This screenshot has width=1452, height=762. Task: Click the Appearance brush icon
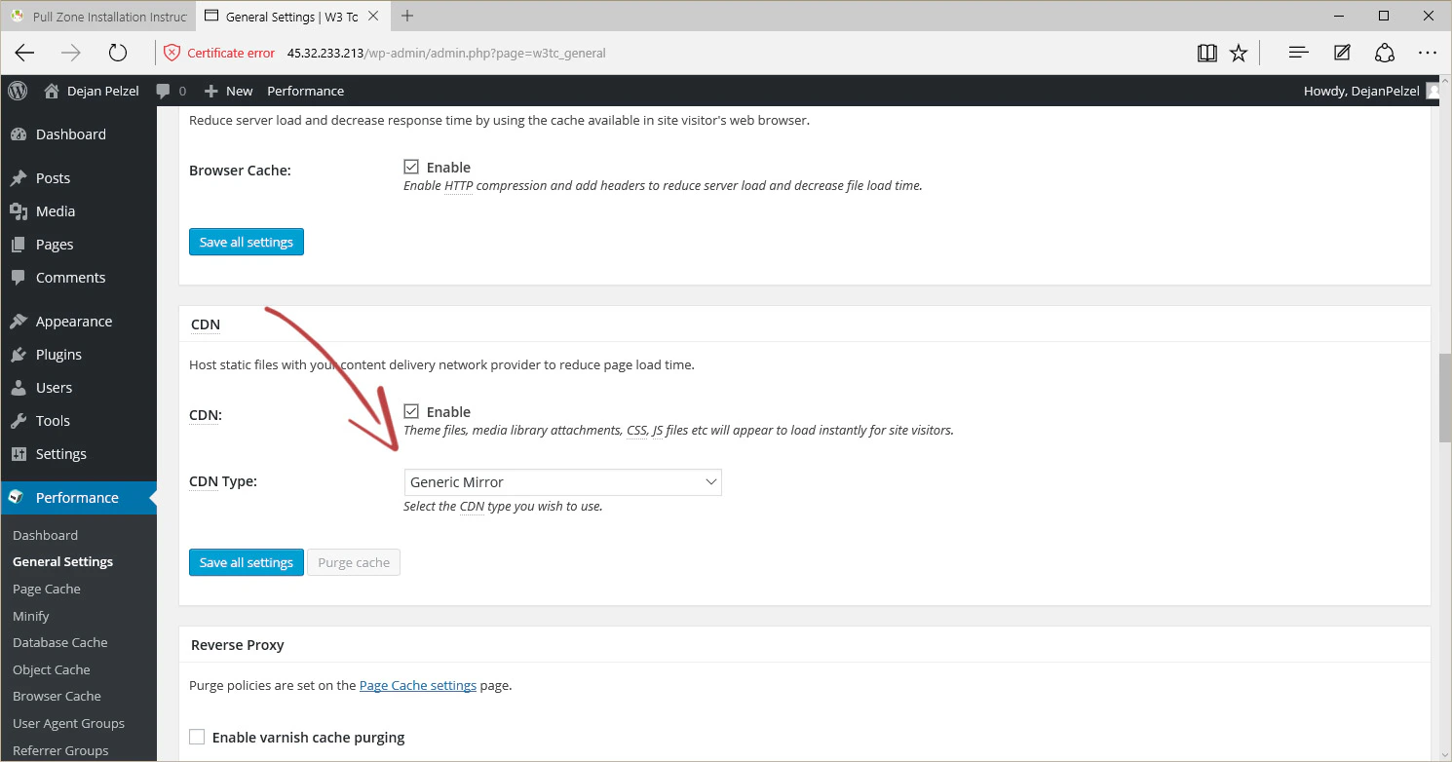[x=18, y=321]
